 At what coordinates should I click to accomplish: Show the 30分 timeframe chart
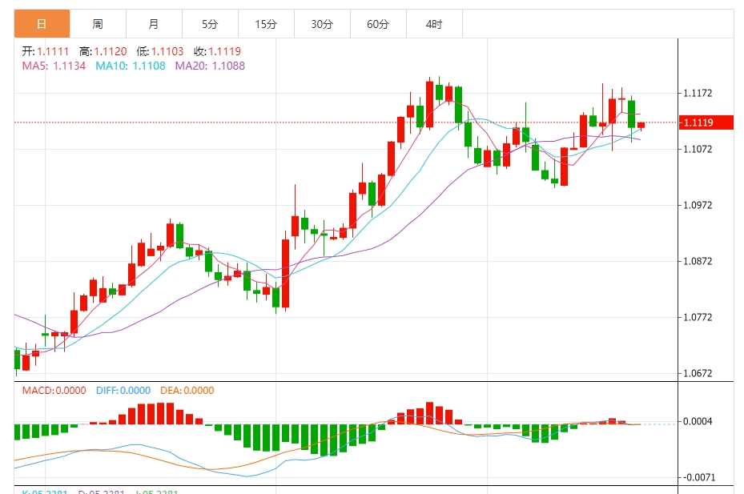pos(322,24)
